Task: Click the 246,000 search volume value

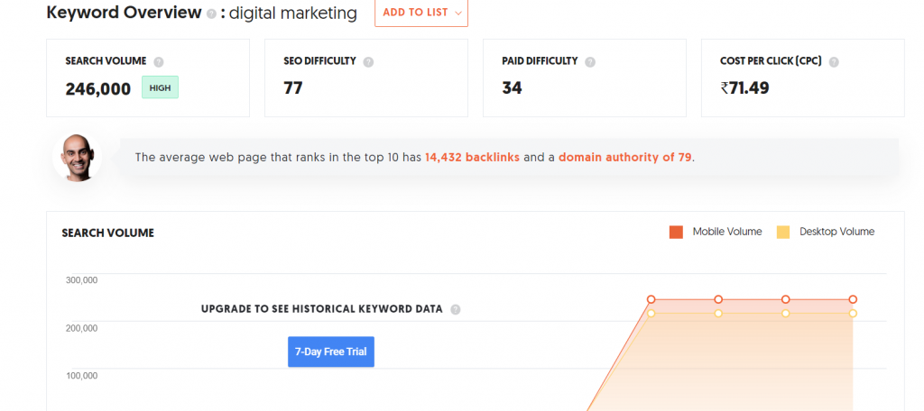Action: click(x=98, y=89)
